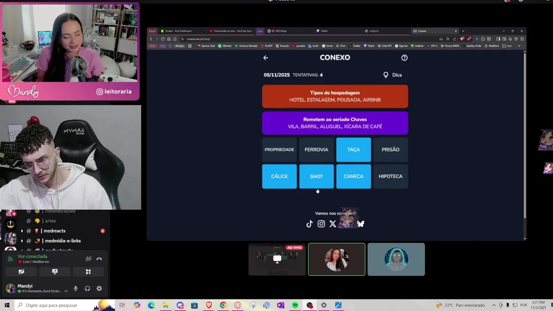Toggle Discord noise suppression

coord(89,259)
